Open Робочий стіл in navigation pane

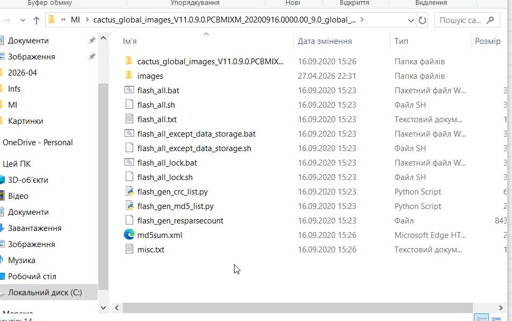coord(32,277)
